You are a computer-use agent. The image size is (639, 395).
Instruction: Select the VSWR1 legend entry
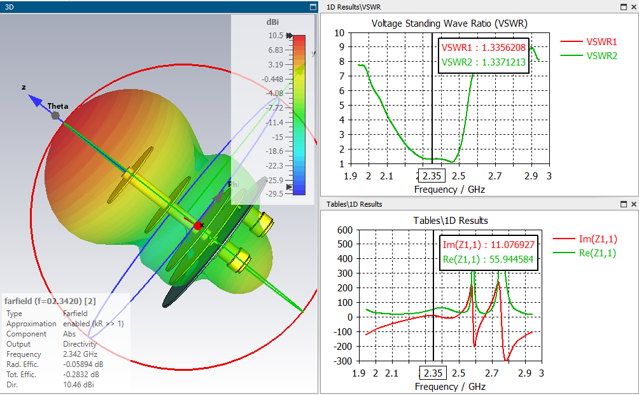tap(589, 41)
